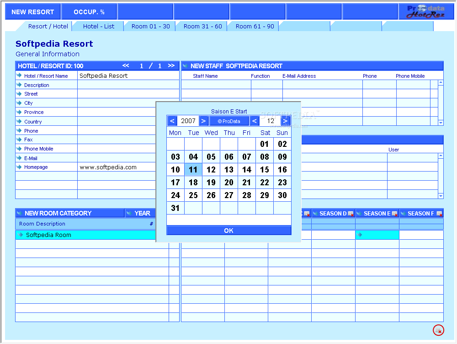
Task: Go to previous month in calendar
Action: point(254,121)
